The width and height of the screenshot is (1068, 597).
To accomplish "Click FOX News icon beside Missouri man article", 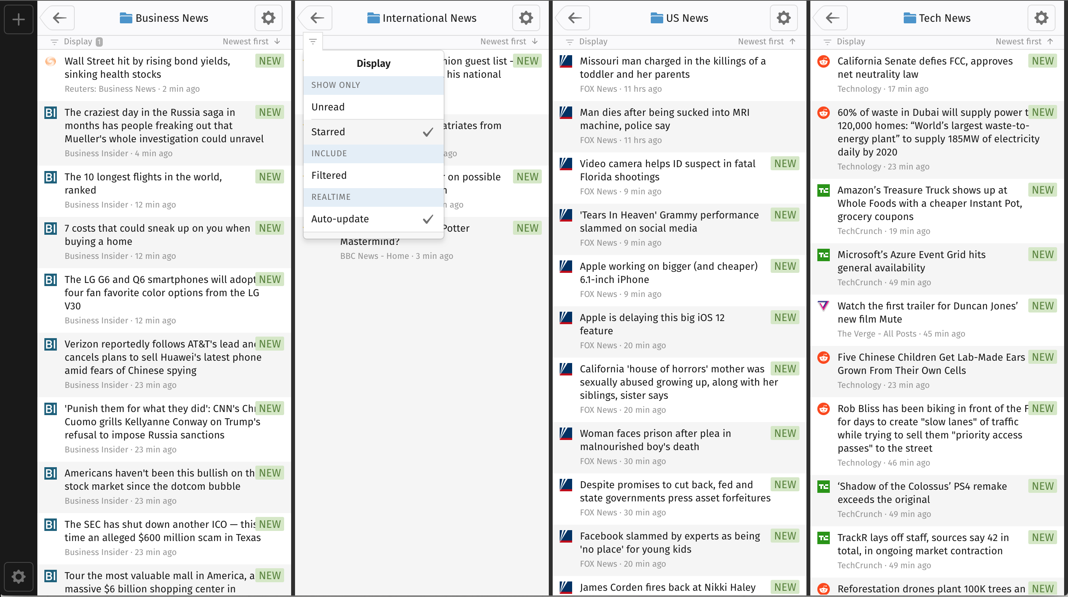I will coord(566,62).
